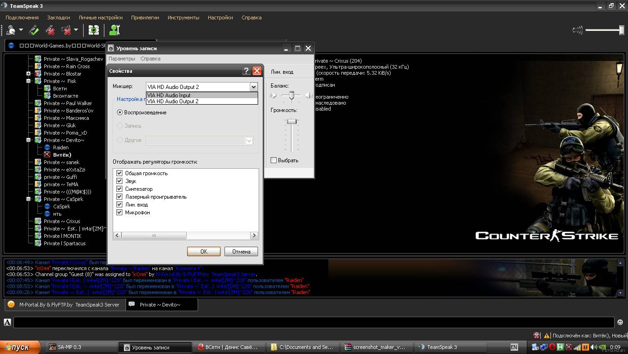Switch to the Private ~ Devito~ chat tab
Image resolution: width=628 pixels, height=354 pixels.
coord(162,304)
